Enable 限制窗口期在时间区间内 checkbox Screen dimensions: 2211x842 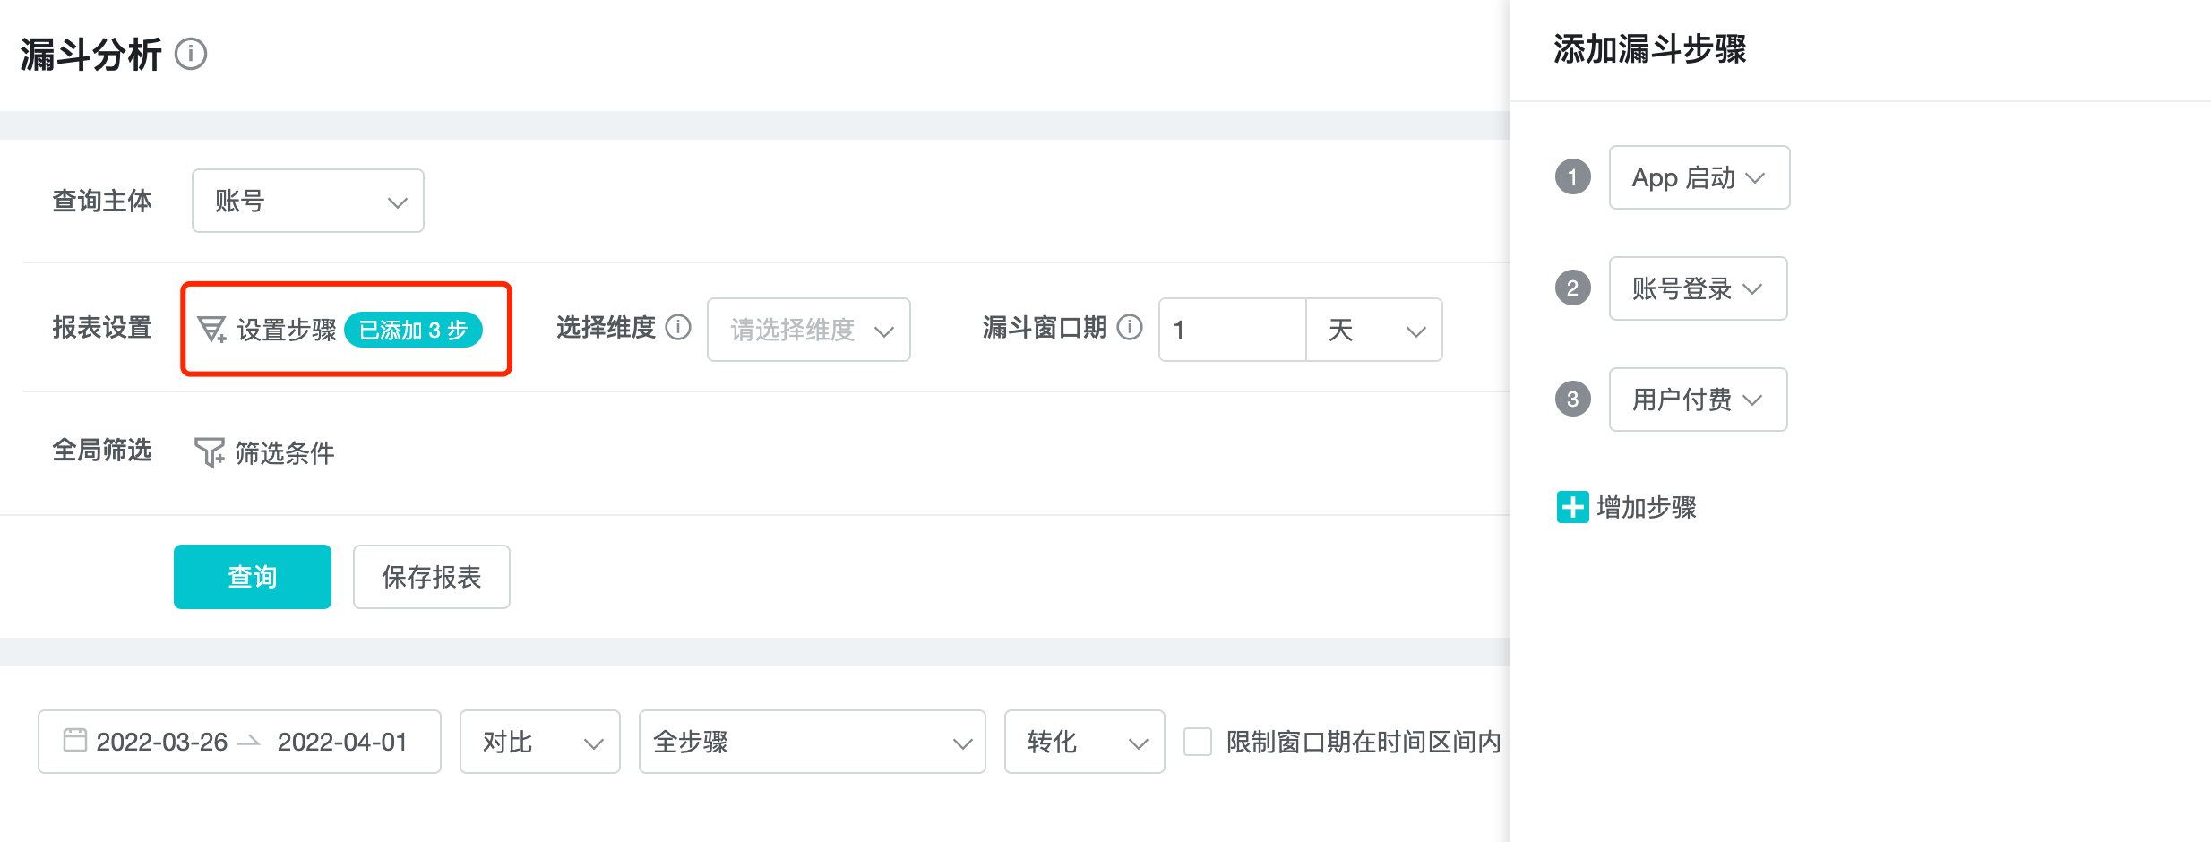1198,742
